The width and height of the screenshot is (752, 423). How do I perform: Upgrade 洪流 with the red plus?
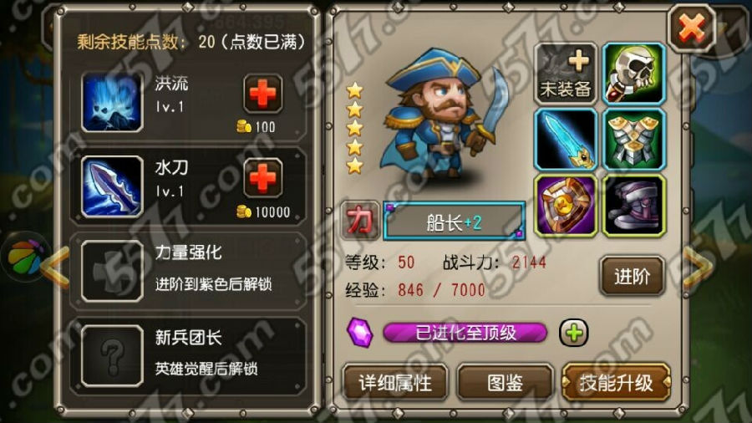pos(262,94)
